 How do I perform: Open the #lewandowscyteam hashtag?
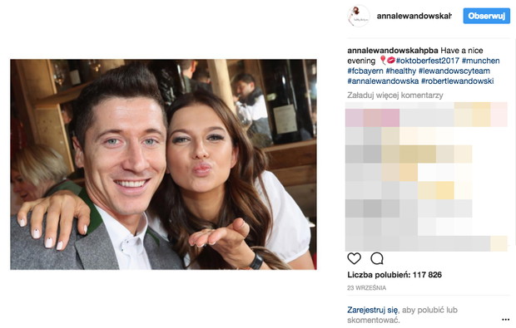tap(454, 71)
